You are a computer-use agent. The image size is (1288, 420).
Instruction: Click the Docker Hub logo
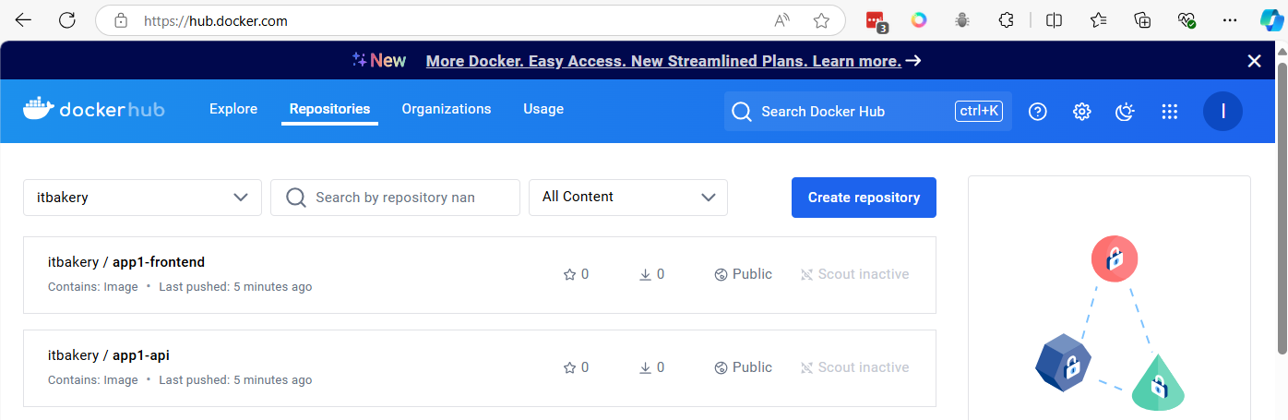point(94,110)
